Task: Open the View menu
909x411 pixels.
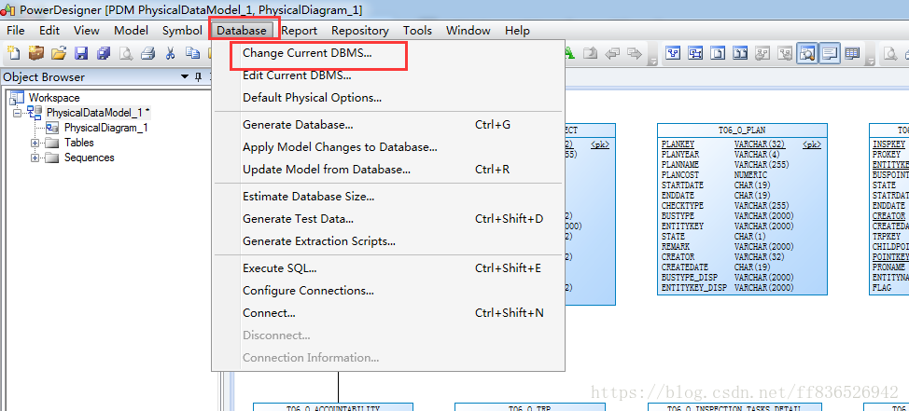Action: coord(87,31)
